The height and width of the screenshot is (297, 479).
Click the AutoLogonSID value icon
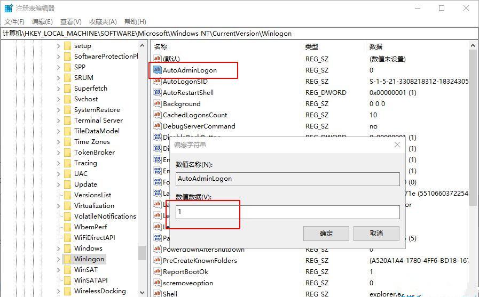(157, 81)
